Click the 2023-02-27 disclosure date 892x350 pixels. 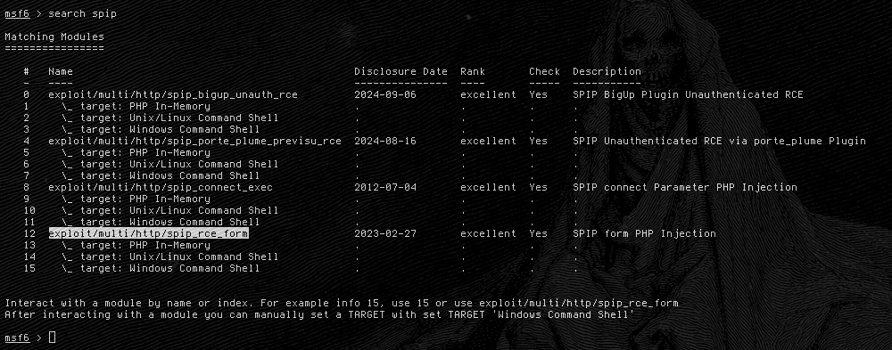click(385, 233)
